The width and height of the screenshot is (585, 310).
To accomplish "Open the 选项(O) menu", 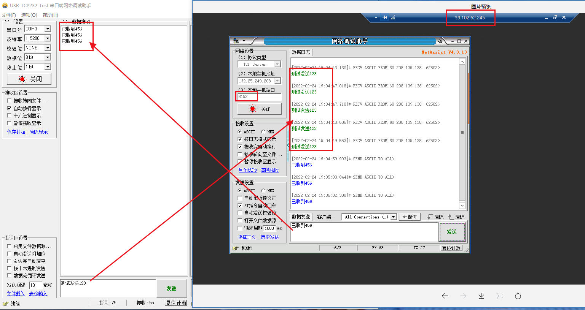I will pyautogui.click(x=29, y=15).
